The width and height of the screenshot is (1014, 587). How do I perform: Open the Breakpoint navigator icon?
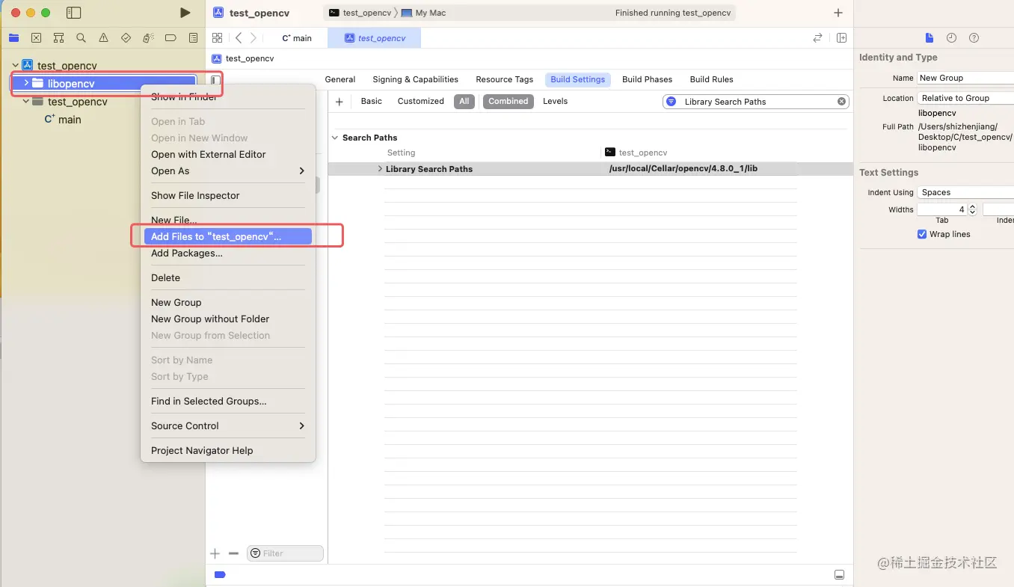click(170, 38)
